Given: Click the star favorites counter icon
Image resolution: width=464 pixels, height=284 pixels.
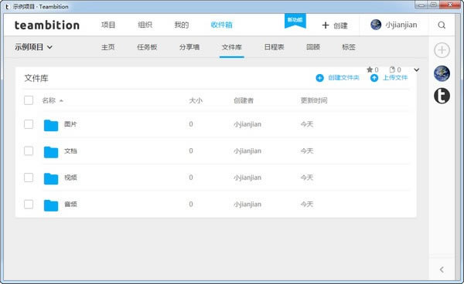Looking at the screenshot, I should pos(370,69).
